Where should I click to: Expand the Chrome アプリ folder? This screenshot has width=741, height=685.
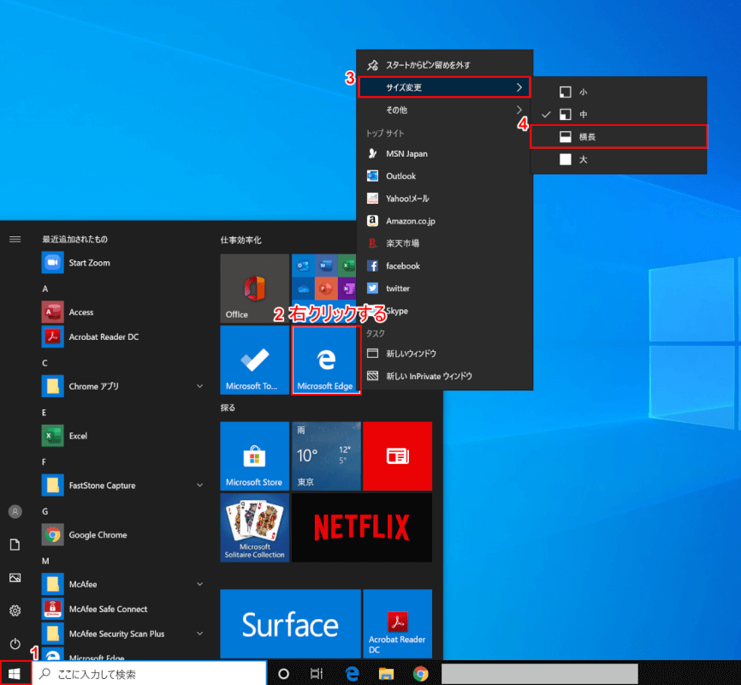point(123,386)
